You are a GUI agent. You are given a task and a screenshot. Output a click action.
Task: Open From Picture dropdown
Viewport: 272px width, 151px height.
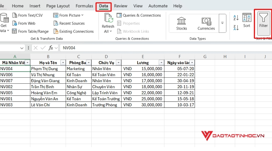pos(68,15)
